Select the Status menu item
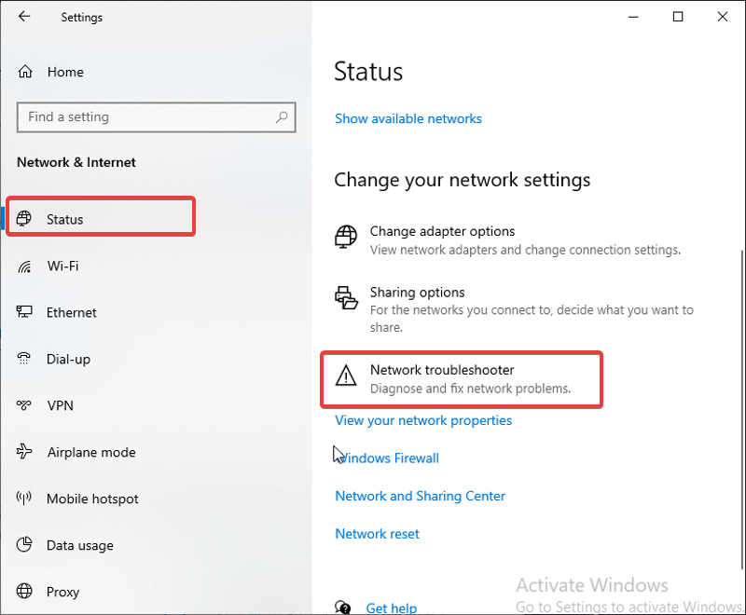Image resolution: width=746 pixels, height=615 pixels. (x=101, y=217)
